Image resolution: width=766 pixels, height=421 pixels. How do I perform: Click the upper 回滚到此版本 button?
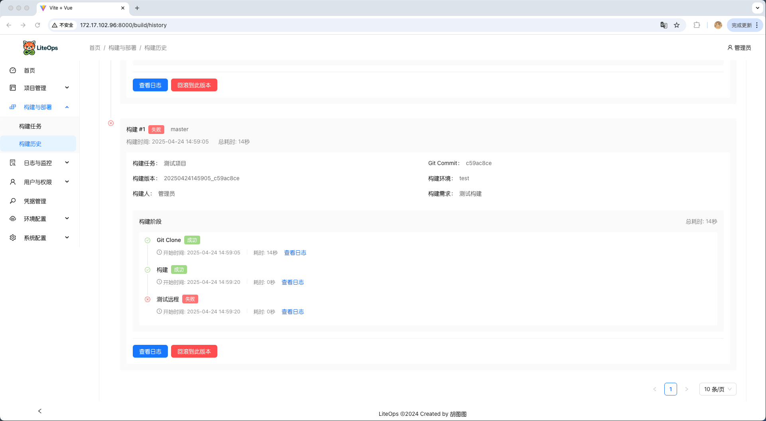click(194, 85)
